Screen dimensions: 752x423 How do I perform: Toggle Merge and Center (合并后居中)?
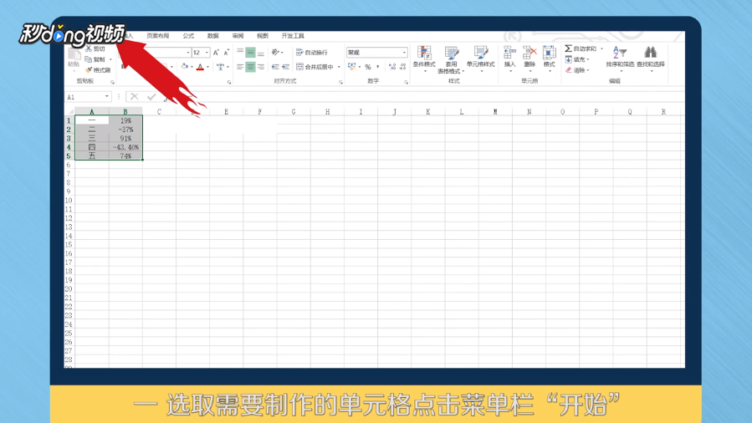click(315, 67)
